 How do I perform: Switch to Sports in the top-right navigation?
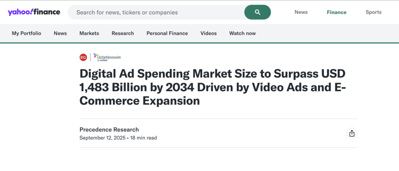[373, 12]
